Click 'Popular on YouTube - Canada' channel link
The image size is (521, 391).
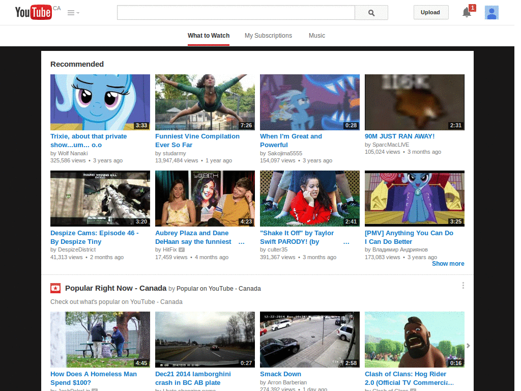(219, 289)
